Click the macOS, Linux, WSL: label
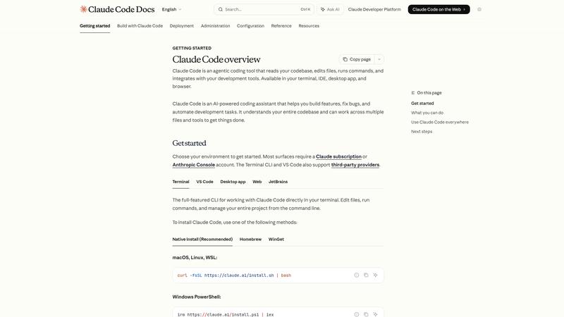The width and height of the screenshot is (564, 317). 195,258
